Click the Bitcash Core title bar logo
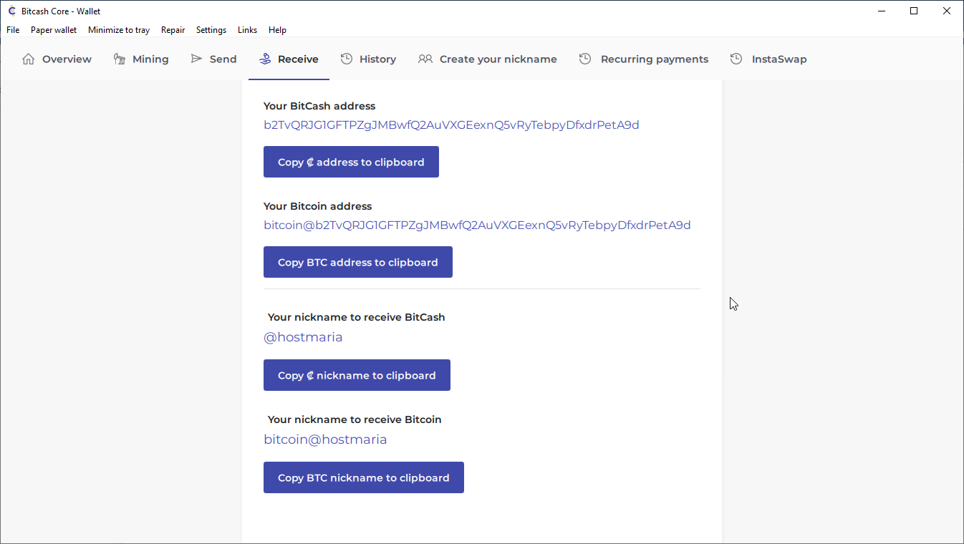 [x=11, y=11]
